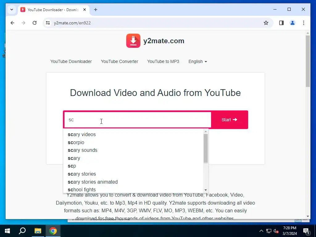The height and width of the screenshot is (237, 316).
Task: Select the YouTube Downloader browser tab
Action: tap(54, 10)
